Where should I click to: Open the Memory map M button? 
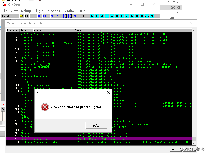tap(102, 16)
